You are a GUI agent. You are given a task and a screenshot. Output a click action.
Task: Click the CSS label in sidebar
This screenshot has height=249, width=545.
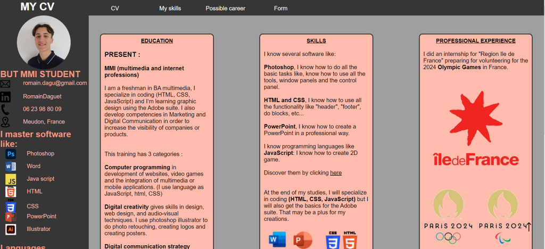coord(32,206)
